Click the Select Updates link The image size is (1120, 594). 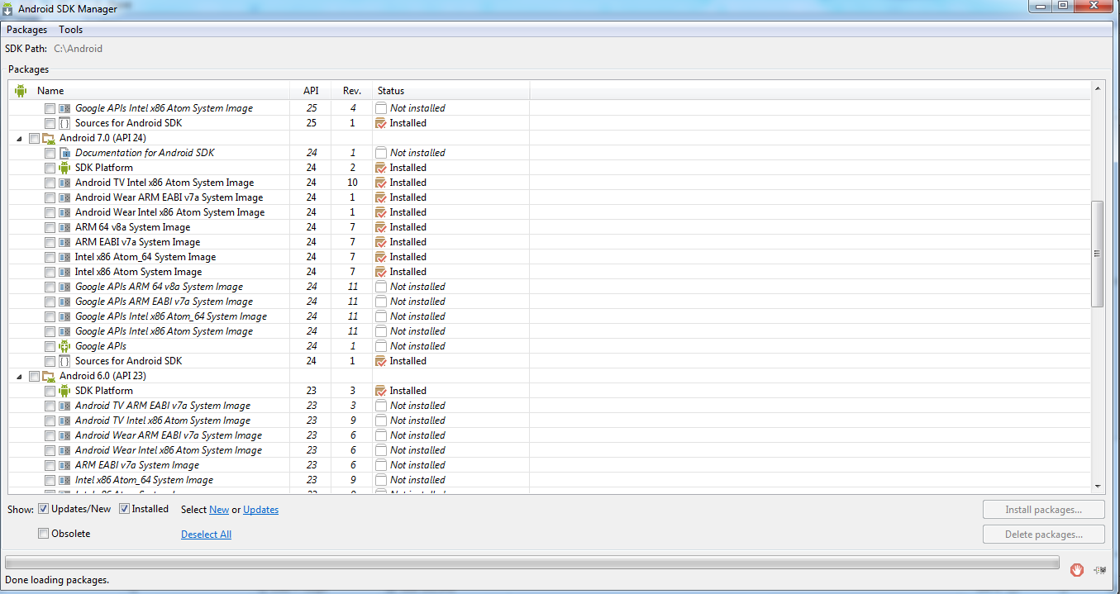(261, 510)
